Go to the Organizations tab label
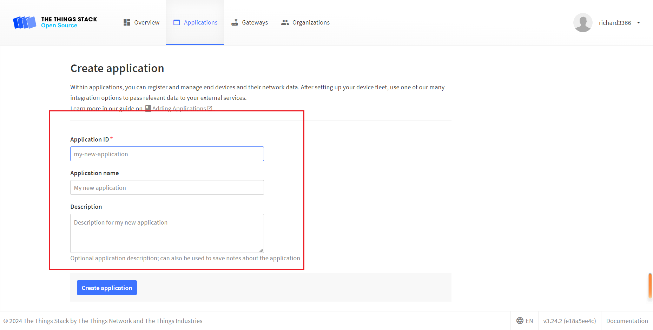 click(311, 22)
